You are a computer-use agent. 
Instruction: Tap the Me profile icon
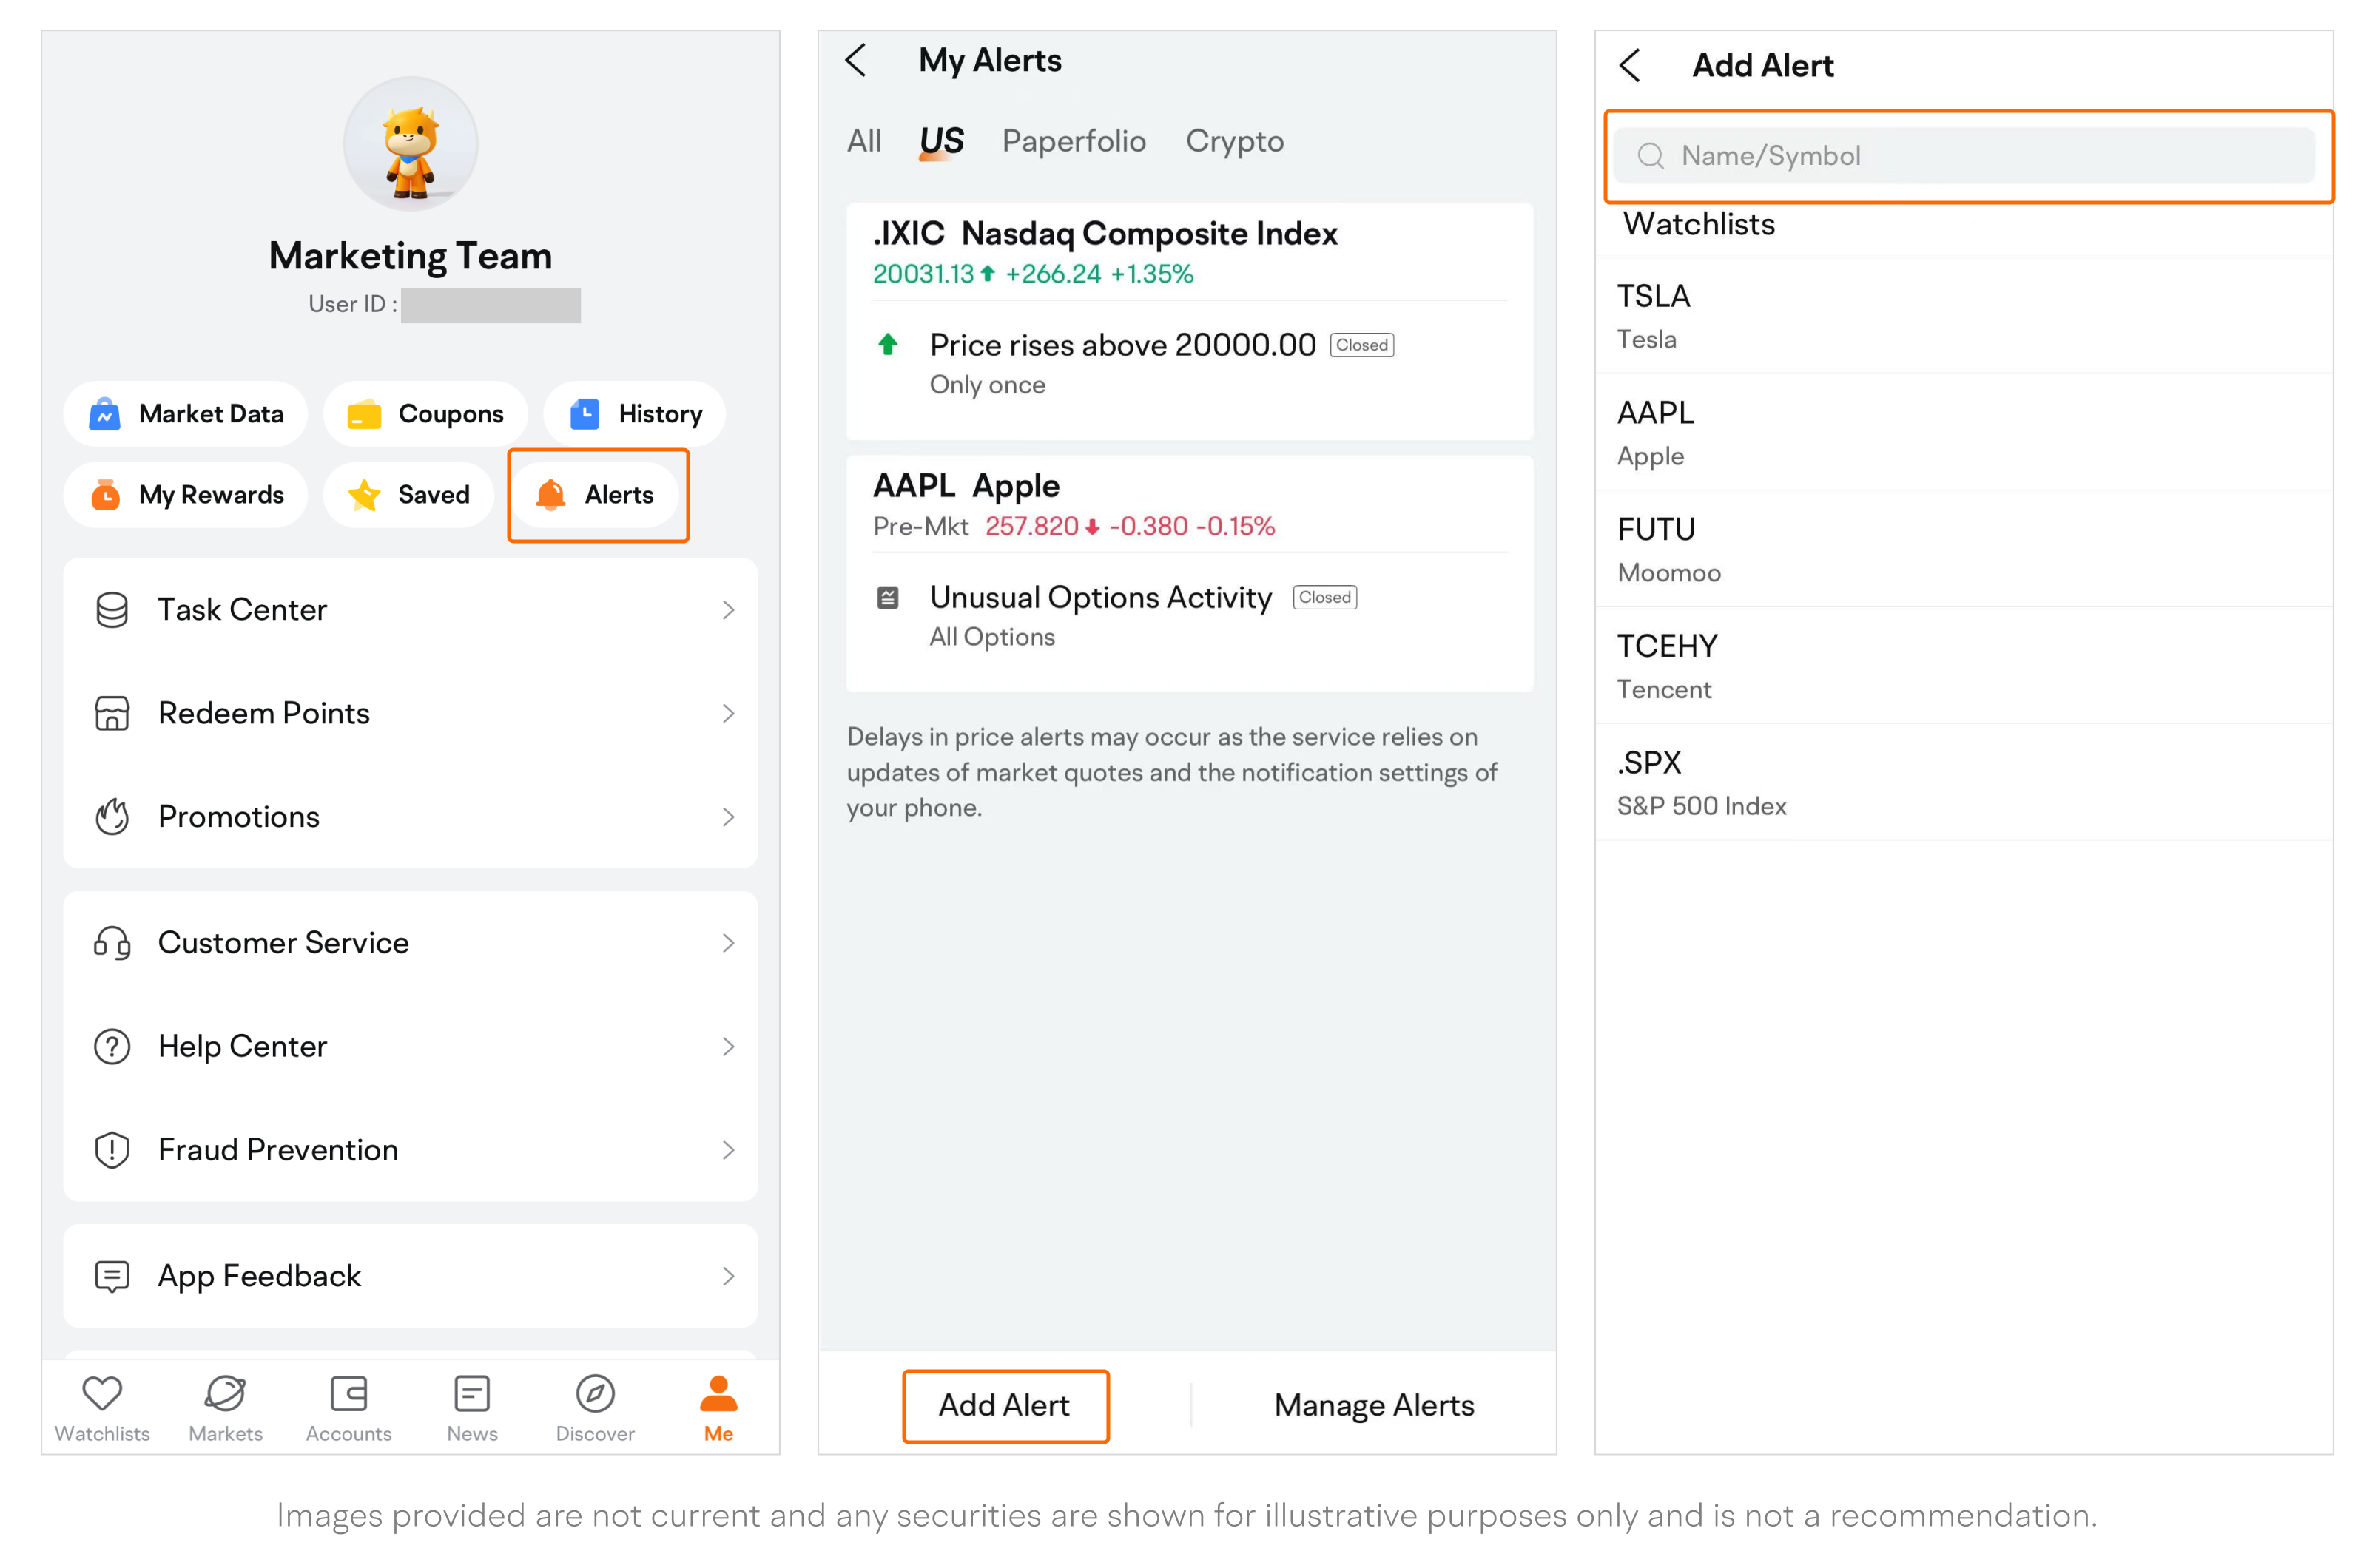718,1394
